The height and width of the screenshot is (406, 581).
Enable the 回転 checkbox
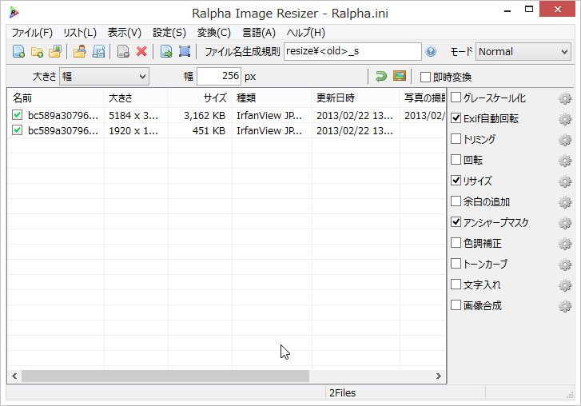coord(456,160)
